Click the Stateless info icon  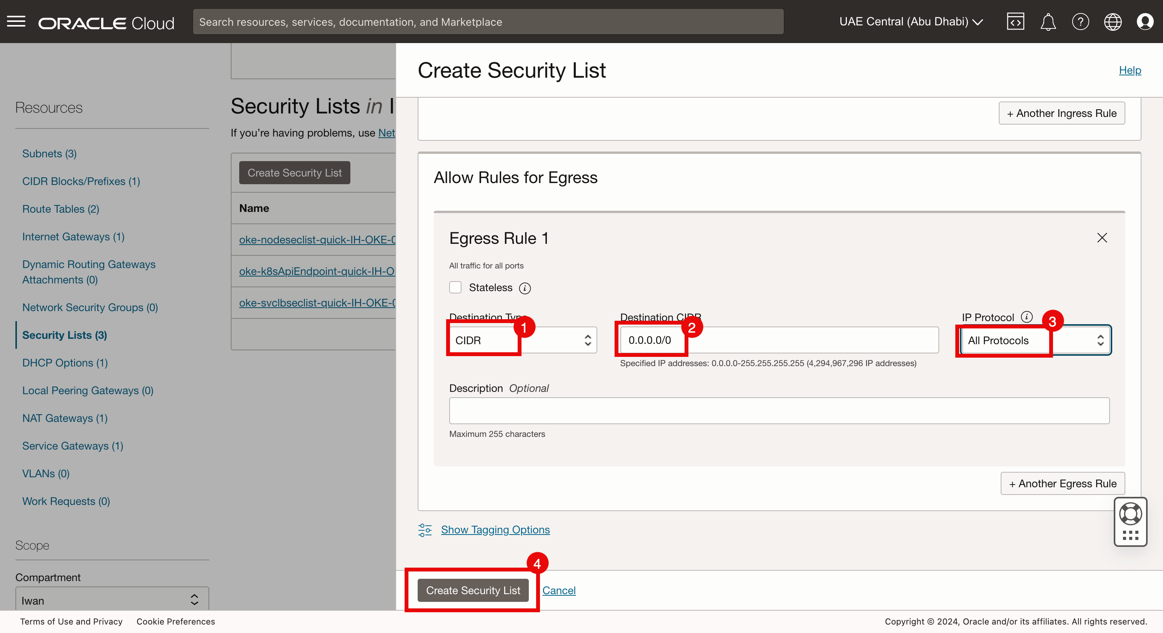tap(525, 288)
